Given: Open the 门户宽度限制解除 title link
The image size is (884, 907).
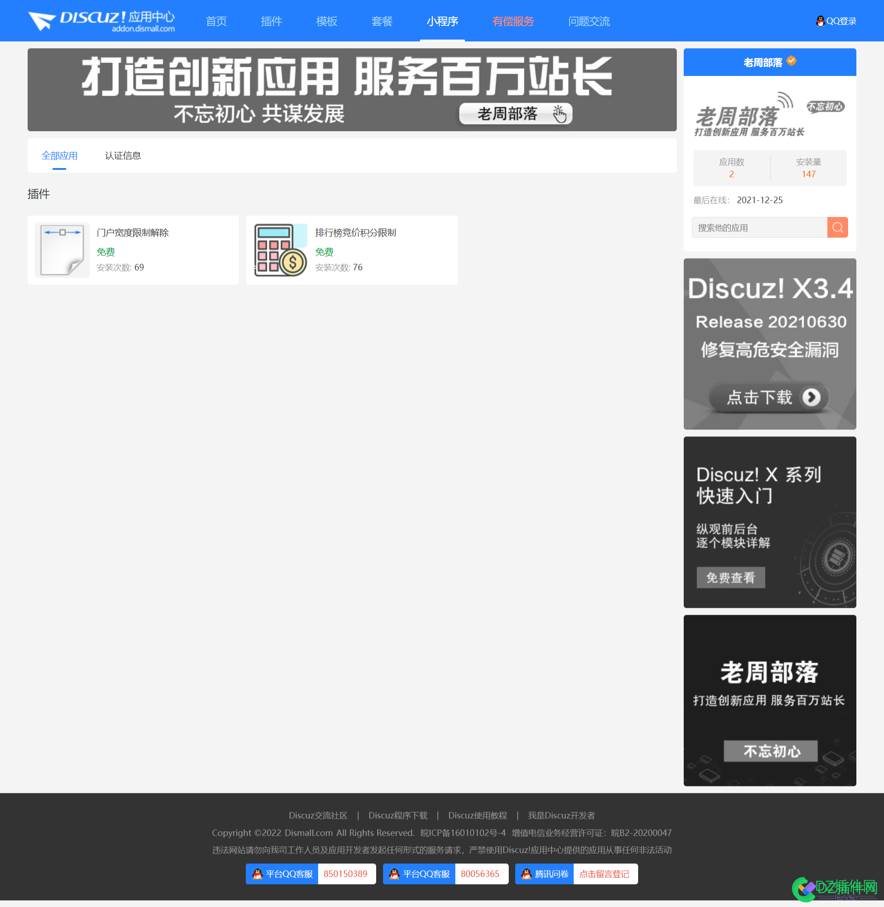Looking at the screenshot, I should pos(133,233).
